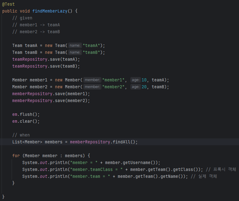Click the member: hint on member1 line

[x=92, y=80]
